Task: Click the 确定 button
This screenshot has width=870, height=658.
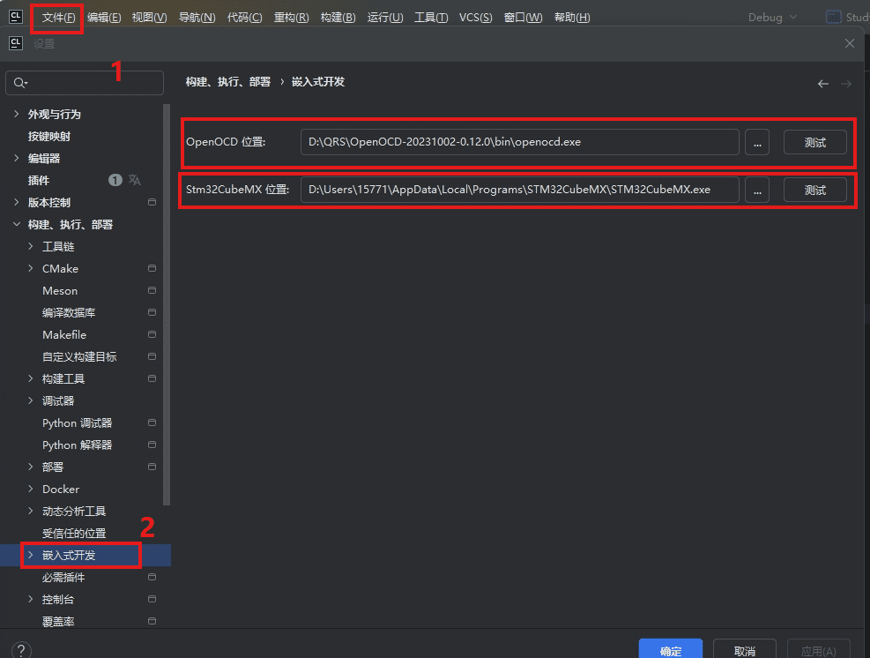Action: pyautogui.click(x=670, y=650)
